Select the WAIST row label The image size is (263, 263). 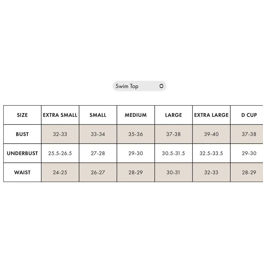(22, 173)
